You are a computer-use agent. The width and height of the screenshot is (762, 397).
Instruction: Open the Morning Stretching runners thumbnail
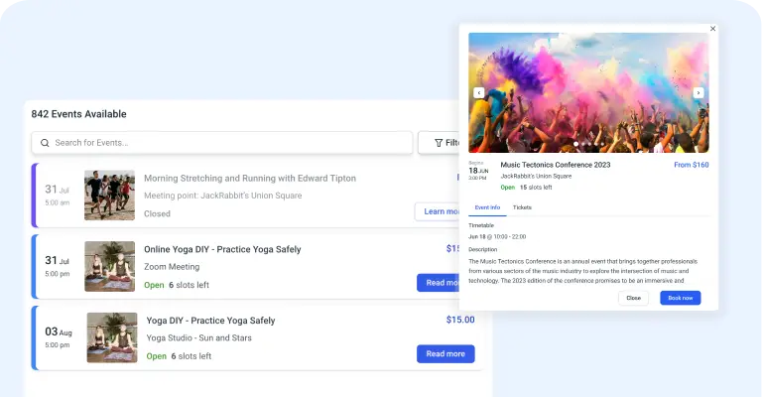pyautogui.click(x=109, y=196)
